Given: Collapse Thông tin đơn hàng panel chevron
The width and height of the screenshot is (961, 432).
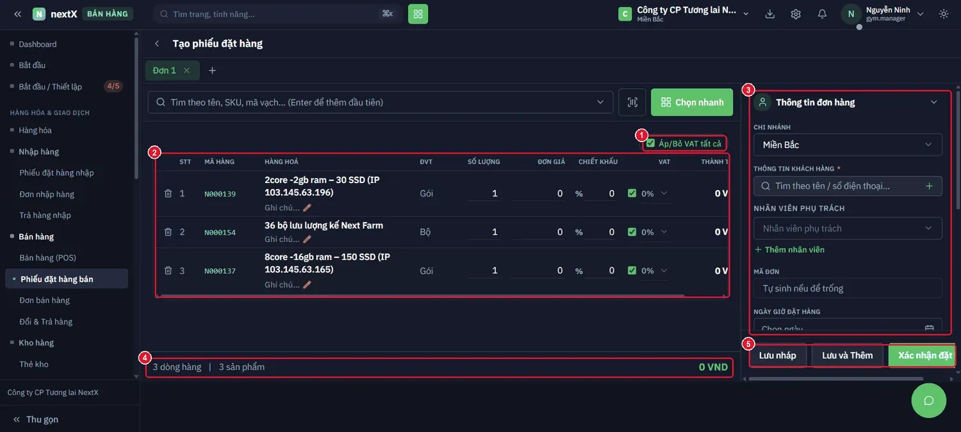Looking at the screenshot, I should [933, 102].
